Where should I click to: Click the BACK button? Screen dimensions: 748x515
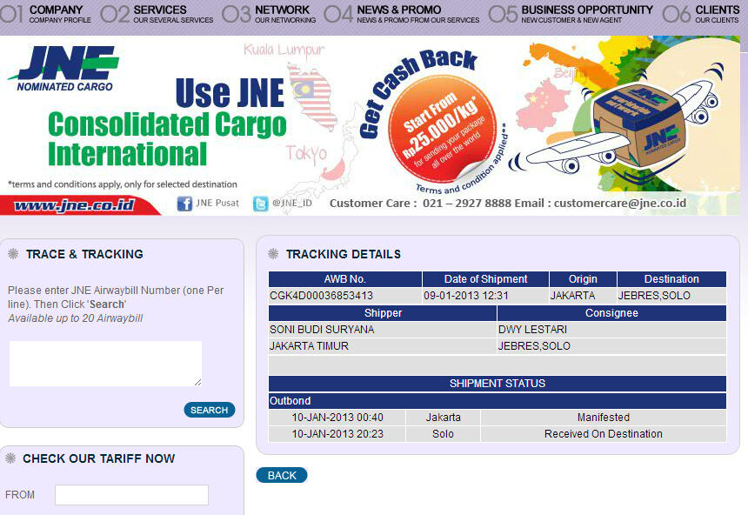[x=282, y=475]
